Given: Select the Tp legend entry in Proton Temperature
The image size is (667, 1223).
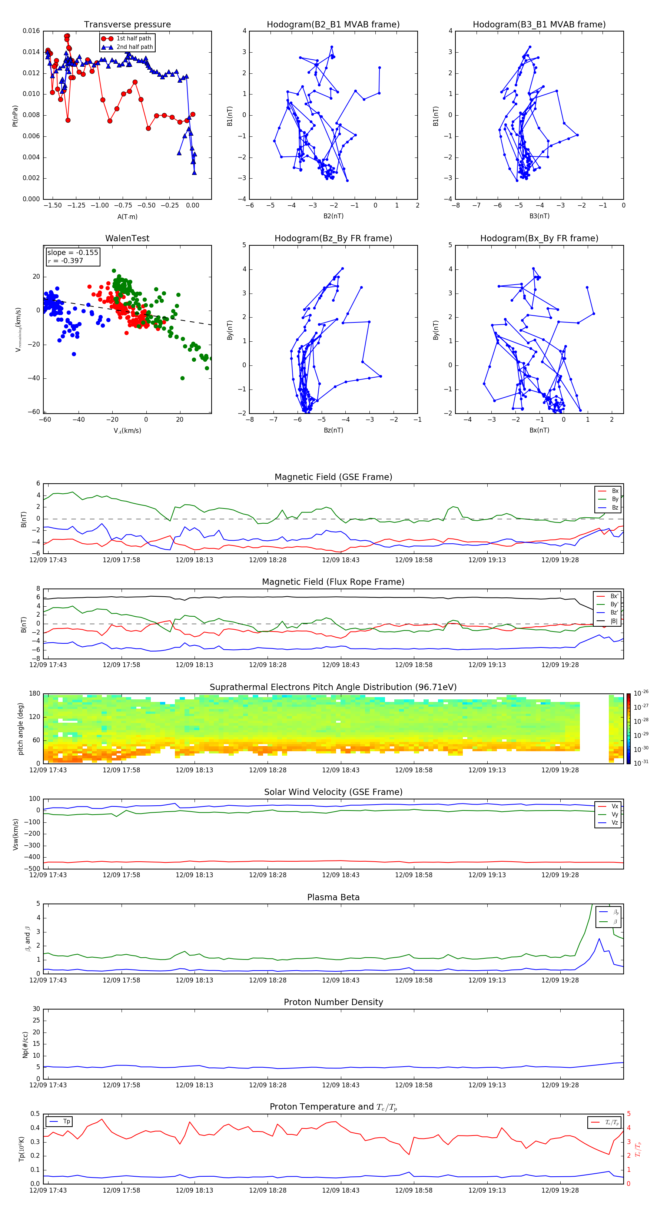Looking at the screenshot, I should pos(59,1122).
